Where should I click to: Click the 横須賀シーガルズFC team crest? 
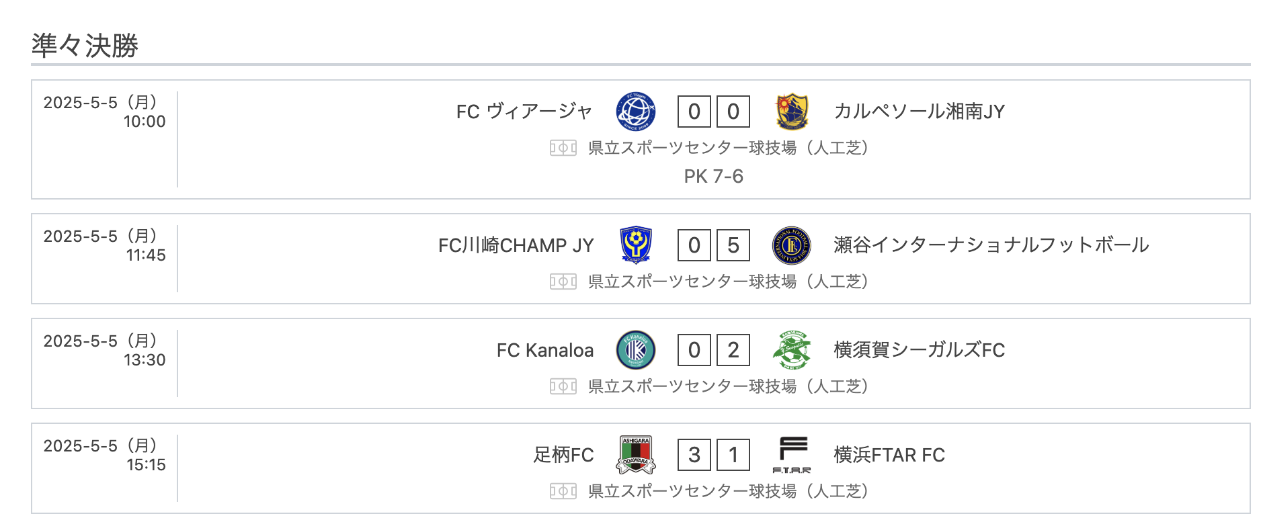point(792,350)
